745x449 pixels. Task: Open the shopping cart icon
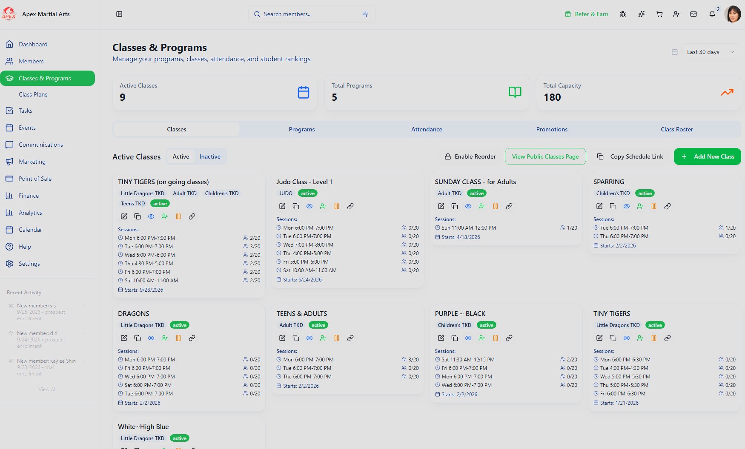coord(659,14)
